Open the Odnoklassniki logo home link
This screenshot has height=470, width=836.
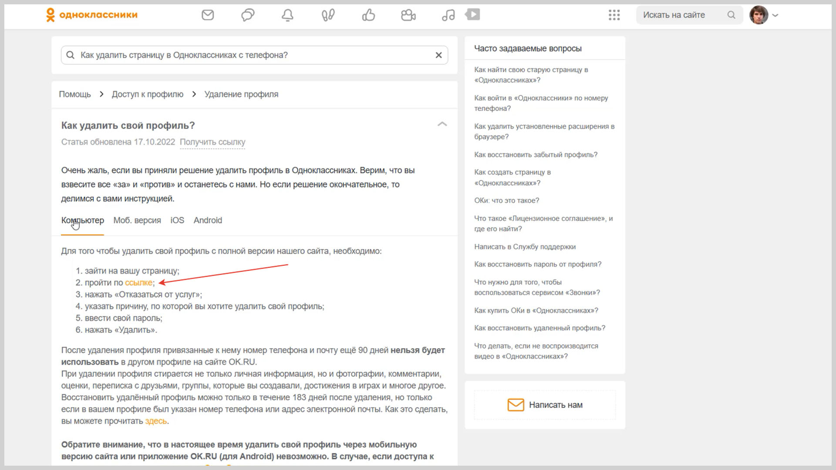[92, 15]
